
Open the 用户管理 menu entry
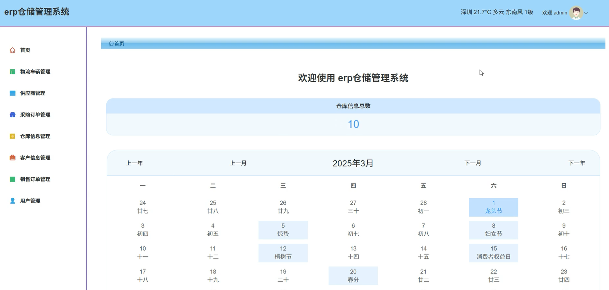(x=30, y=201)
